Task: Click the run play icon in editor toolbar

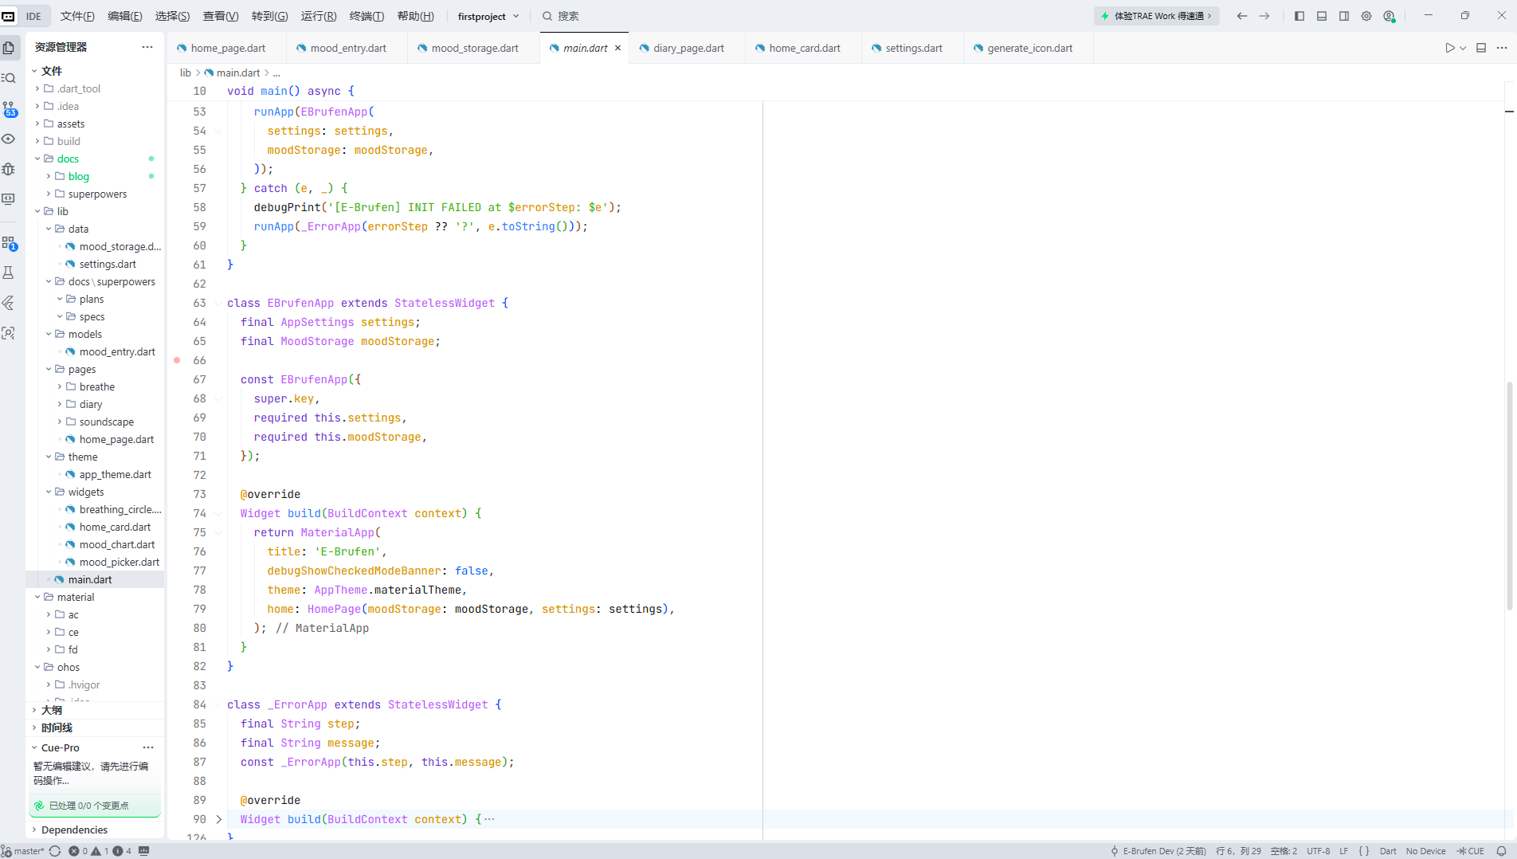Action: (1450, 48)
